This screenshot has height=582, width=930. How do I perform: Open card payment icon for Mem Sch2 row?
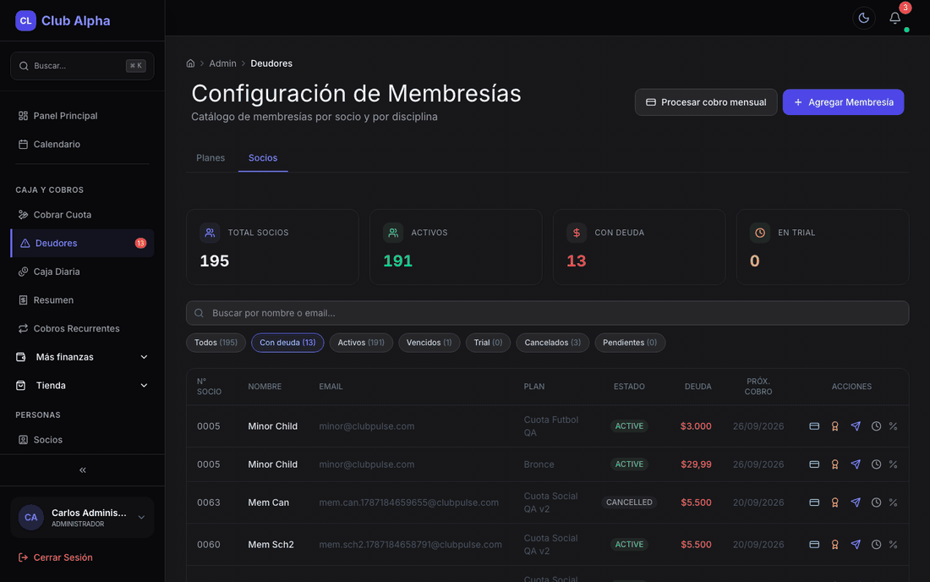coord(814,544)
